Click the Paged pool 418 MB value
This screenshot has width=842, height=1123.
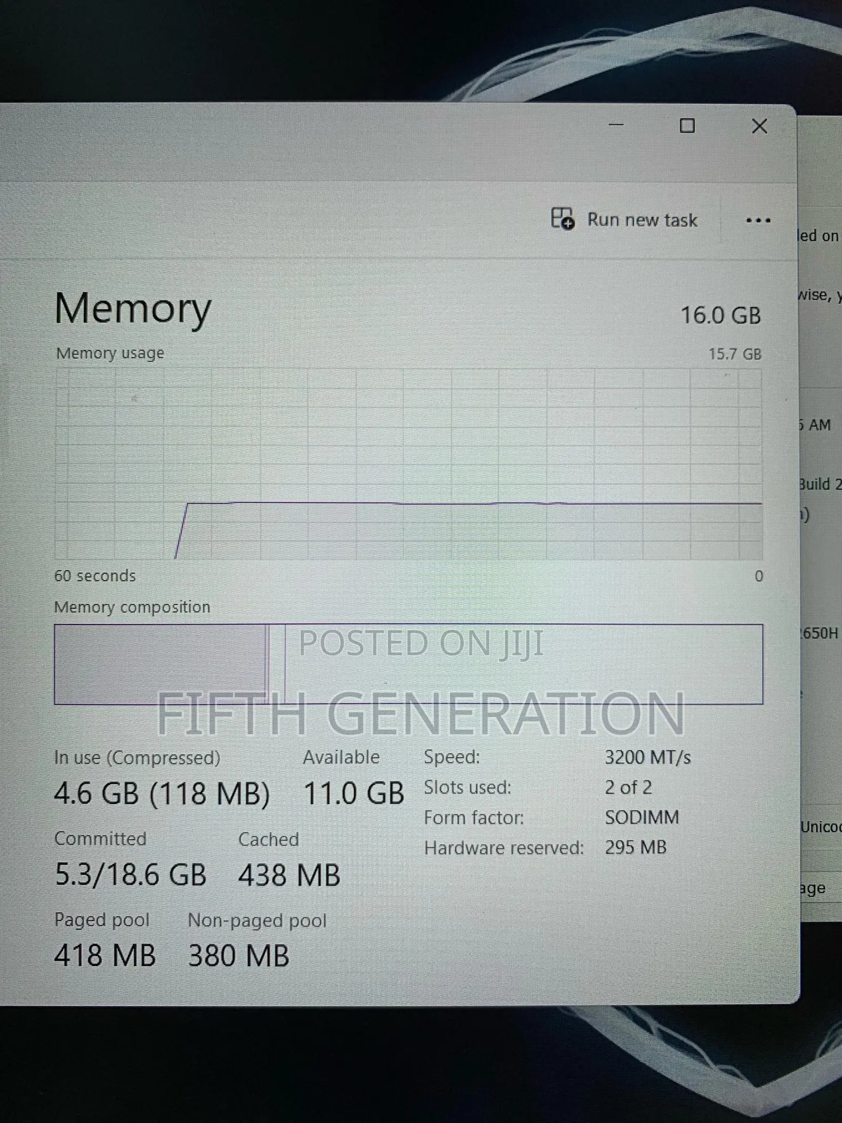(x=105, y=956)
